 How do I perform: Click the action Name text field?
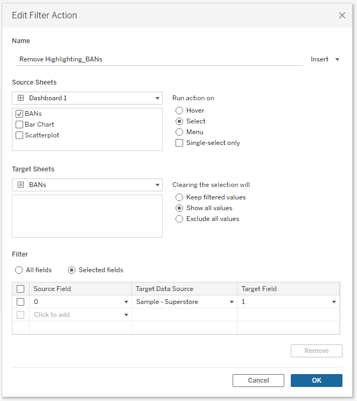(159, 59)
